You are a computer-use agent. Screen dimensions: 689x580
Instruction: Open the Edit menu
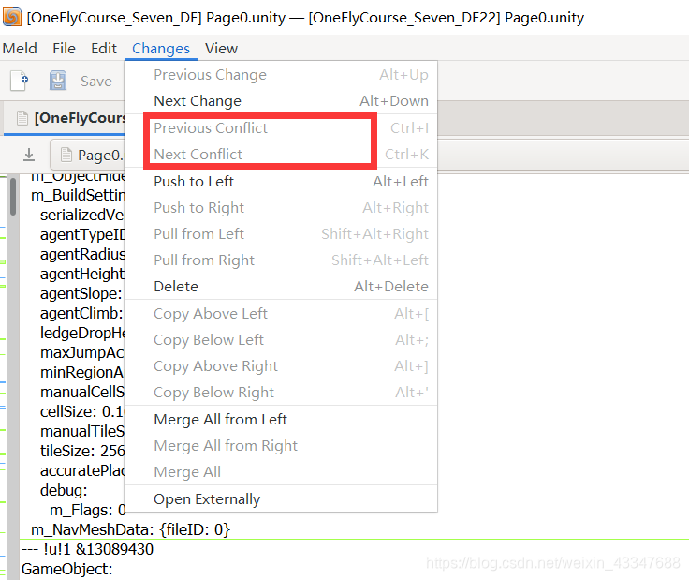click(x=104, y=49)
